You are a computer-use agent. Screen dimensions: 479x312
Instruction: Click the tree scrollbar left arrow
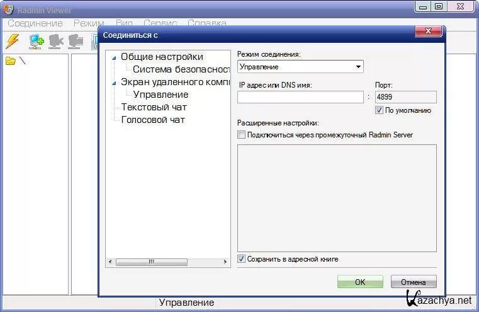[110, 262]
